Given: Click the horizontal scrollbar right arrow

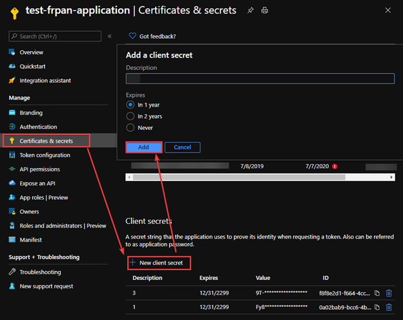Looking at the screenshot, I should pyautogui.click(x=391, y=177).
